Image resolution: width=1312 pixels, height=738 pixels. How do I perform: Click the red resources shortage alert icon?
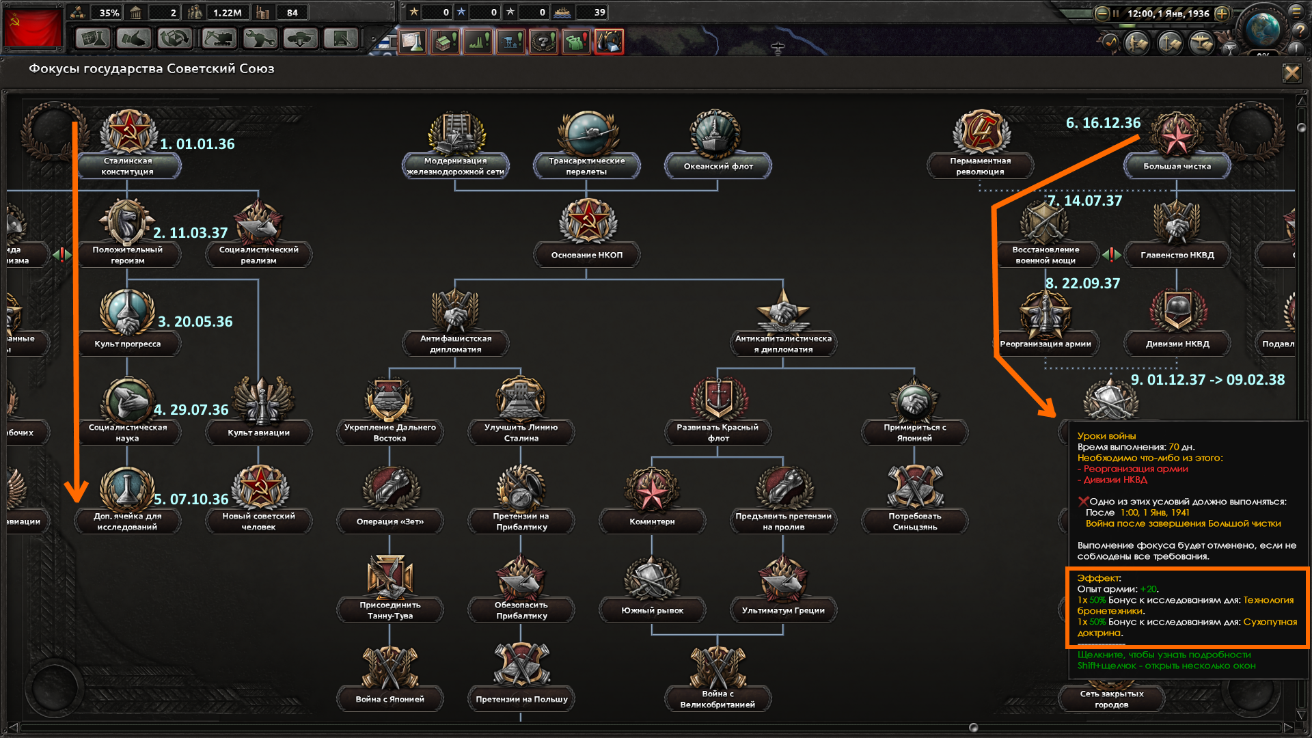tap(609, 42)
